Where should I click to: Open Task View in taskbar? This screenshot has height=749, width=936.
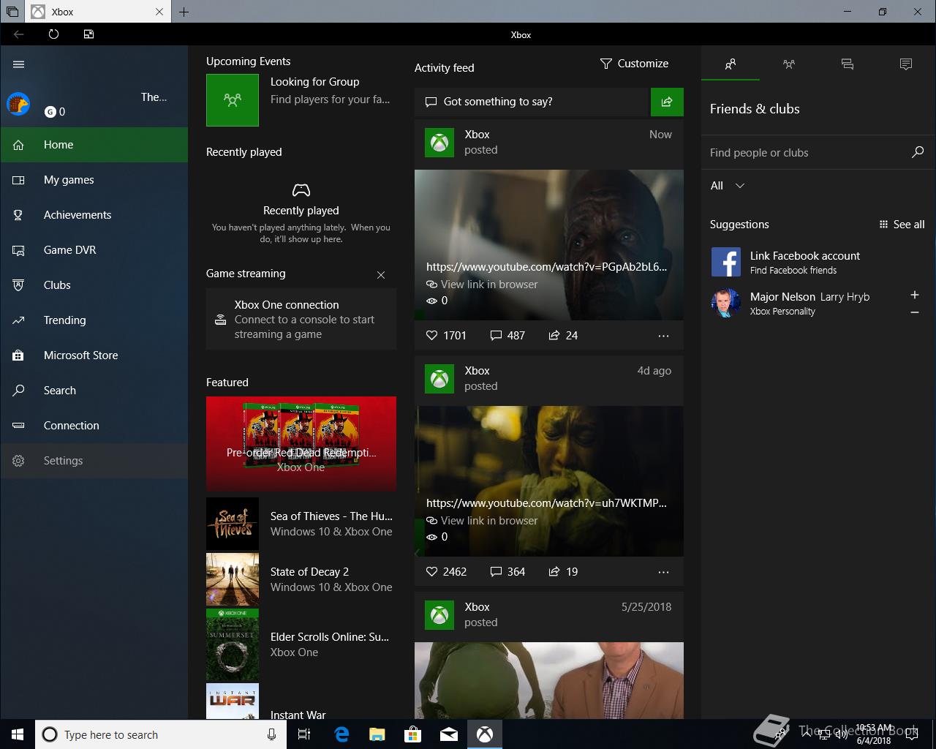tap(304, 734)
